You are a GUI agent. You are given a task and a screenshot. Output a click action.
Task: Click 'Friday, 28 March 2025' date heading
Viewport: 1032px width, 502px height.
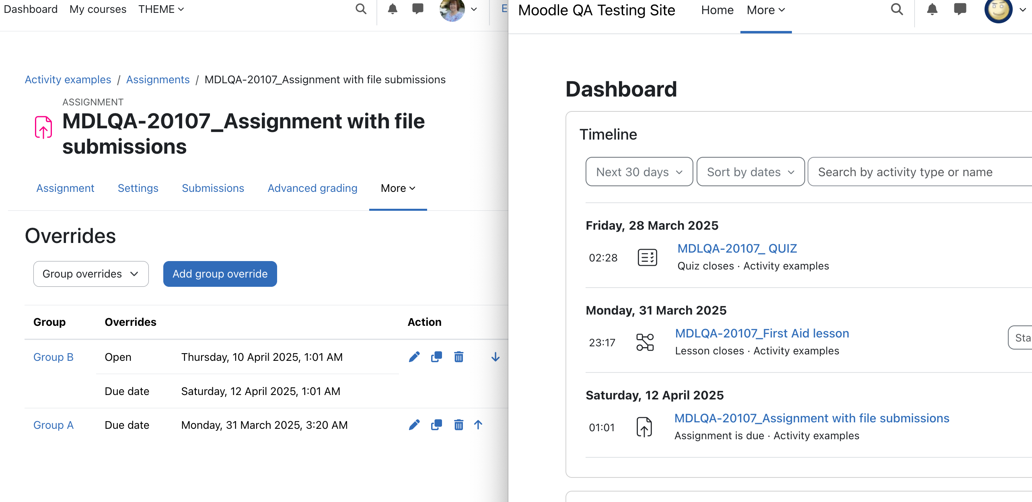[x=652, y=226]
